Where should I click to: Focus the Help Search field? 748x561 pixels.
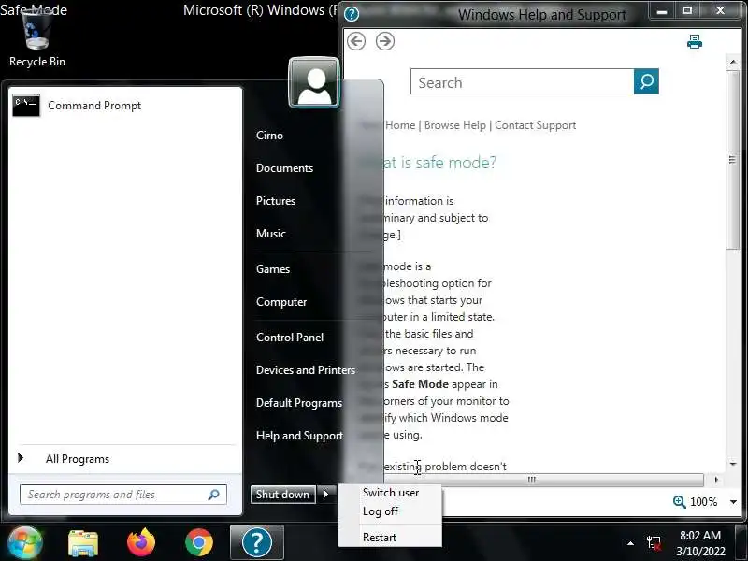tap(523, 81)
